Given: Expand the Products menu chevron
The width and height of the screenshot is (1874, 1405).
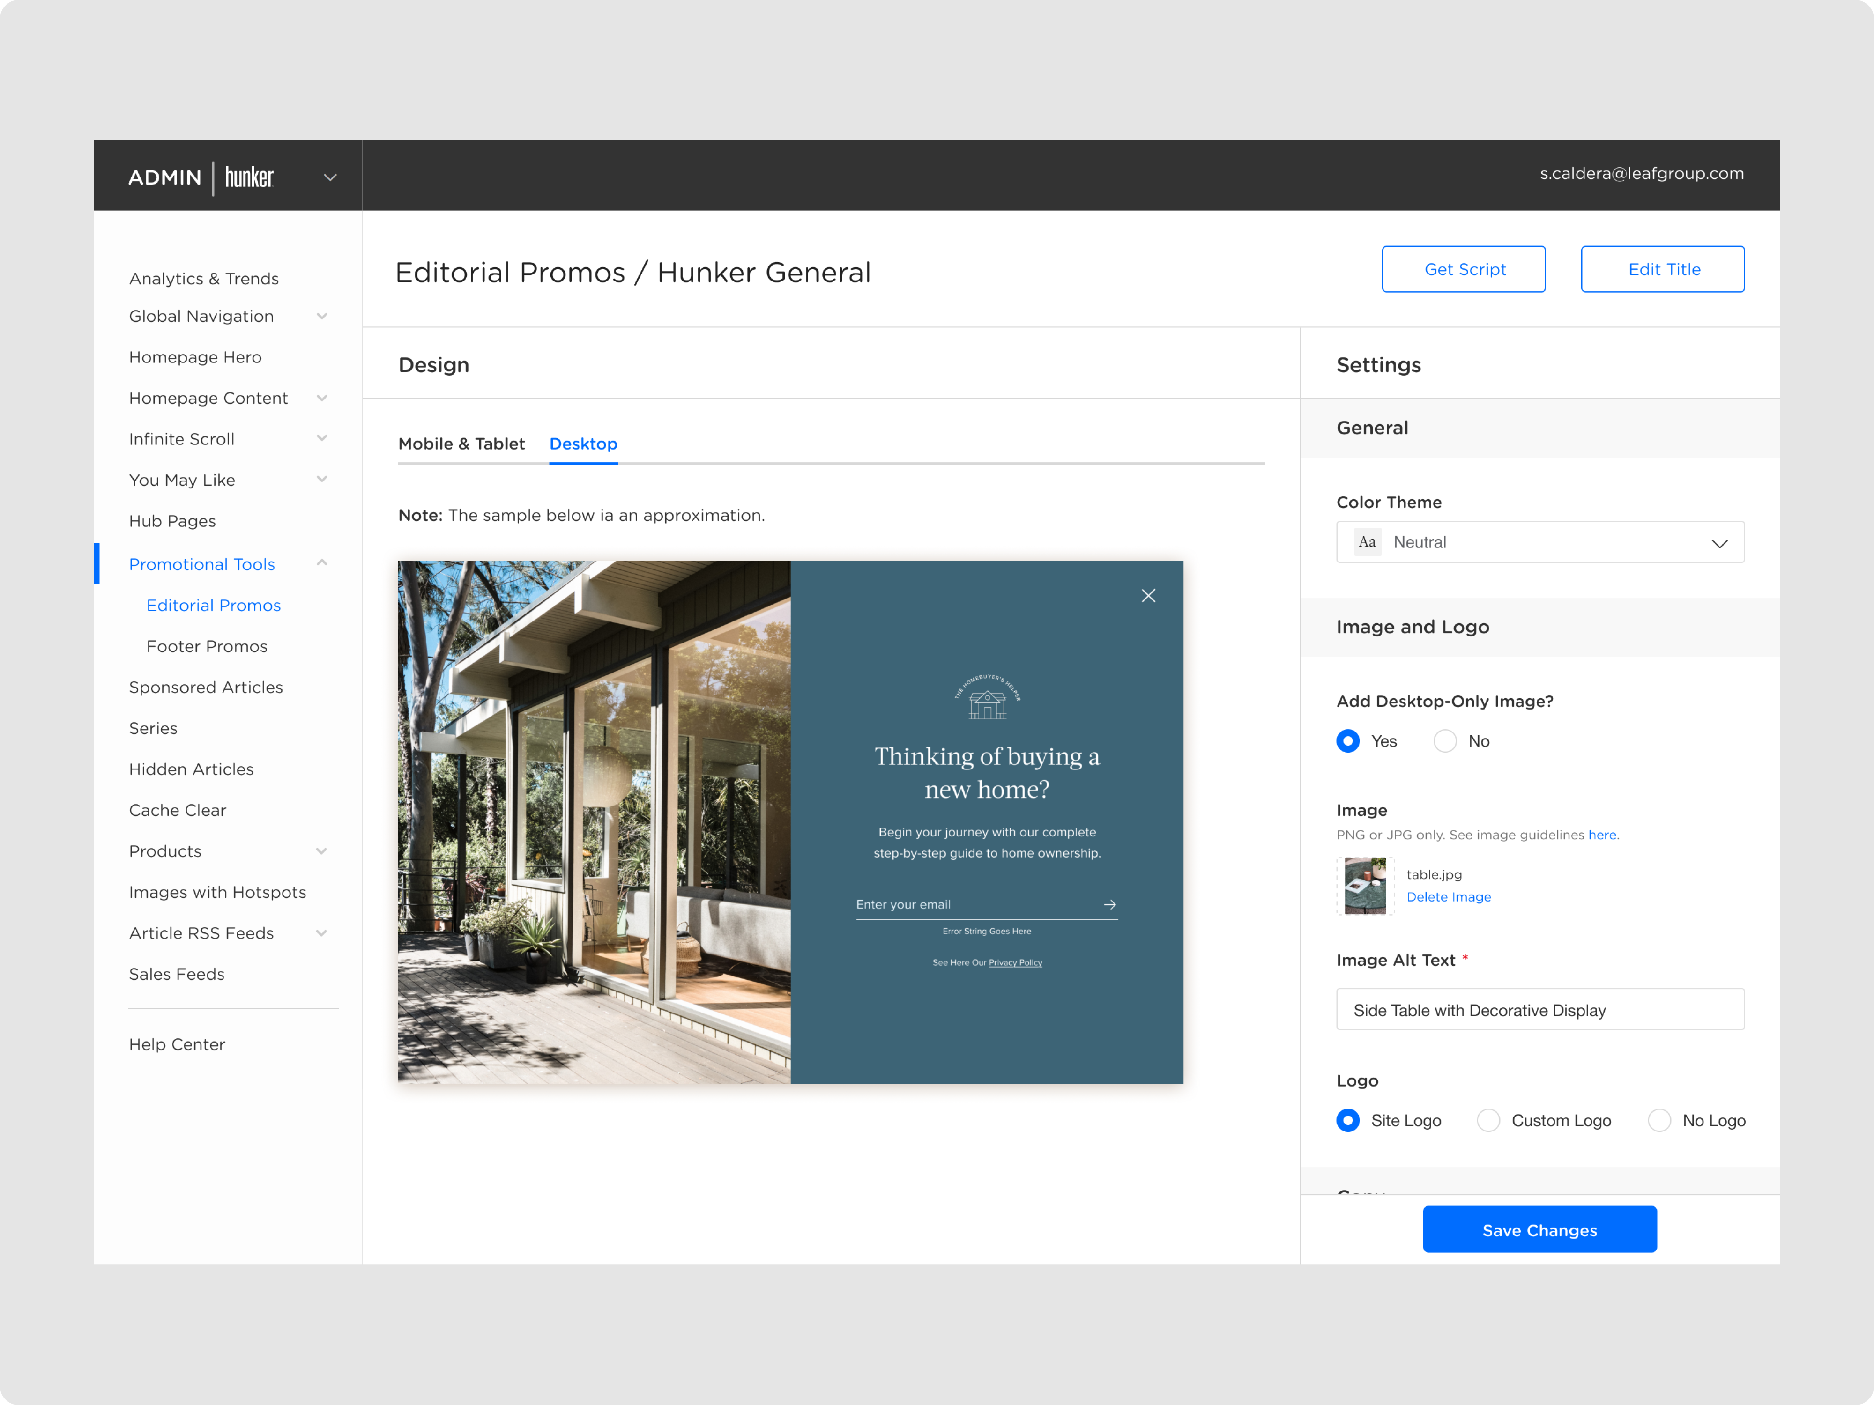Looking at the screenshot, I should [322, 851].
